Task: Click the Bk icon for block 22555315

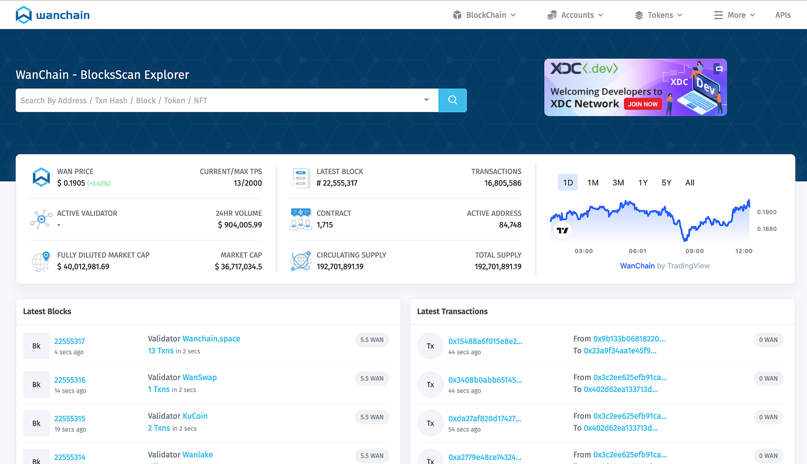Action: click(36, 423)
